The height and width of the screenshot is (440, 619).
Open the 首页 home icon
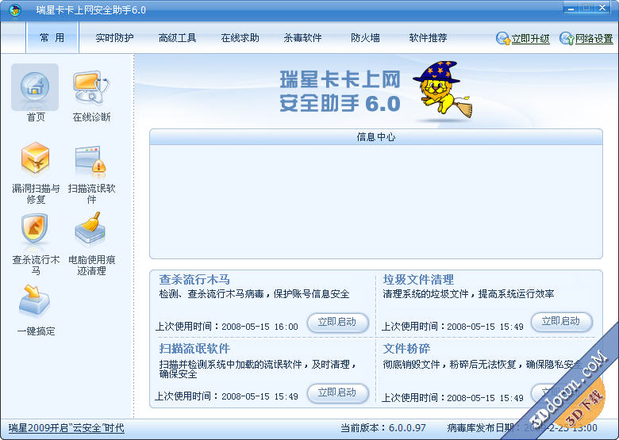(x=35, y=86)
